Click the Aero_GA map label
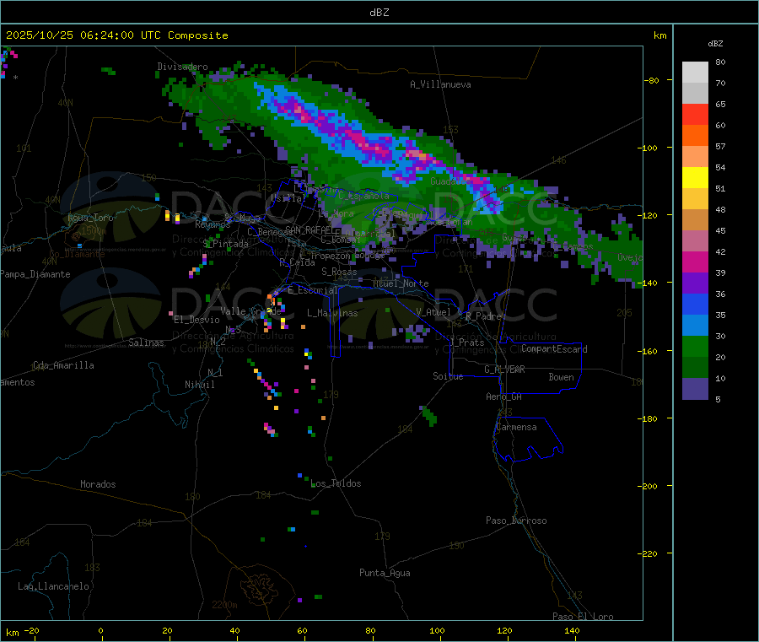Screen dimensions: 759x642 point(504,397)
